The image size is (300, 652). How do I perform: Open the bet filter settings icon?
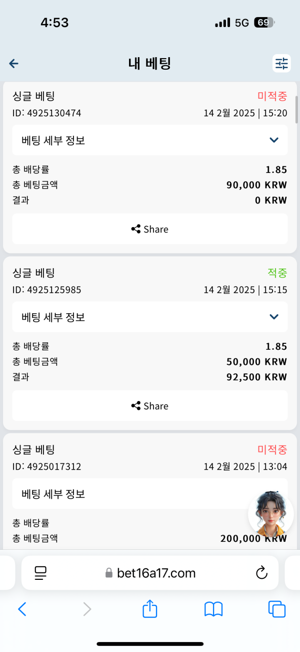281,64
